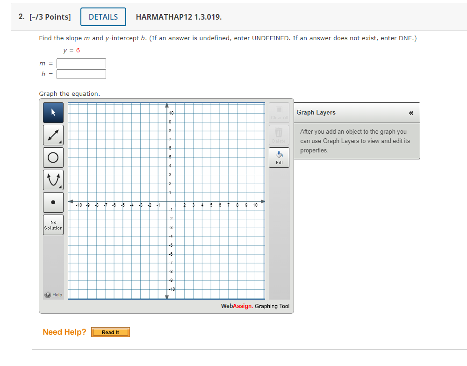Collapse the Graph Layers panel
Image resolution: width=467 pixels, height=366 pixels.
click(x=411, y=113)
